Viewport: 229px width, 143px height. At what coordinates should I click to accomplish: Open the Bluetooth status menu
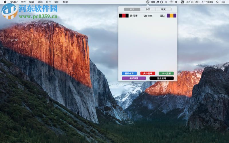166,2
